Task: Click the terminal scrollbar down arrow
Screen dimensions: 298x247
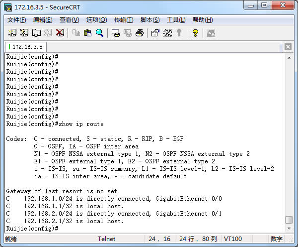Action: [x=289, y=228]
